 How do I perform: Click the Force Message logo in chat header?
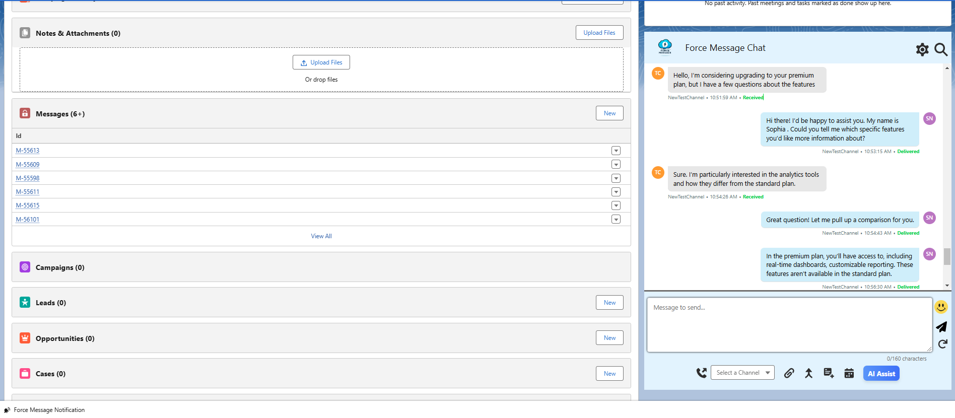[x=665, y=47]
